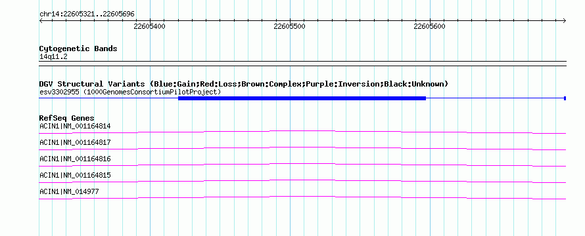Open transcript ACIN1|NM_001164816
The image size is (585, 236).
coord(75,159)
